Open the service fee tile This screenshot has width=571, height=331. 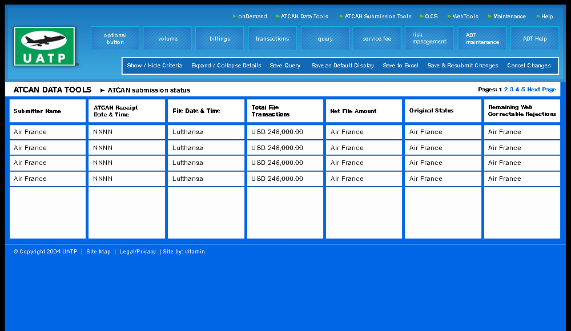(377, 39)
